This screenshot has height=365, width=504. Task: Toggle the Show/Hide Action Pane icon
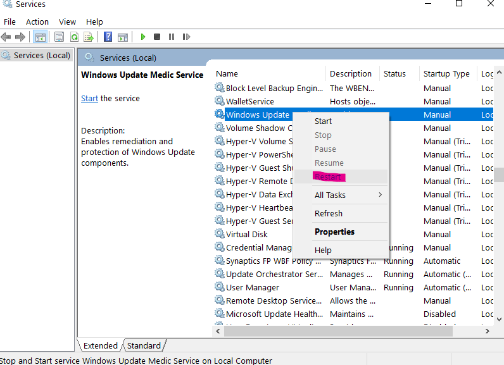pos(122,37)
